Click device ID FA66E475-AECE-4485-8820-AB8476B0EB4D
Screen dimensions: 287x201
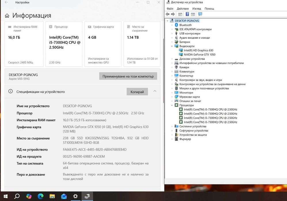95,150
